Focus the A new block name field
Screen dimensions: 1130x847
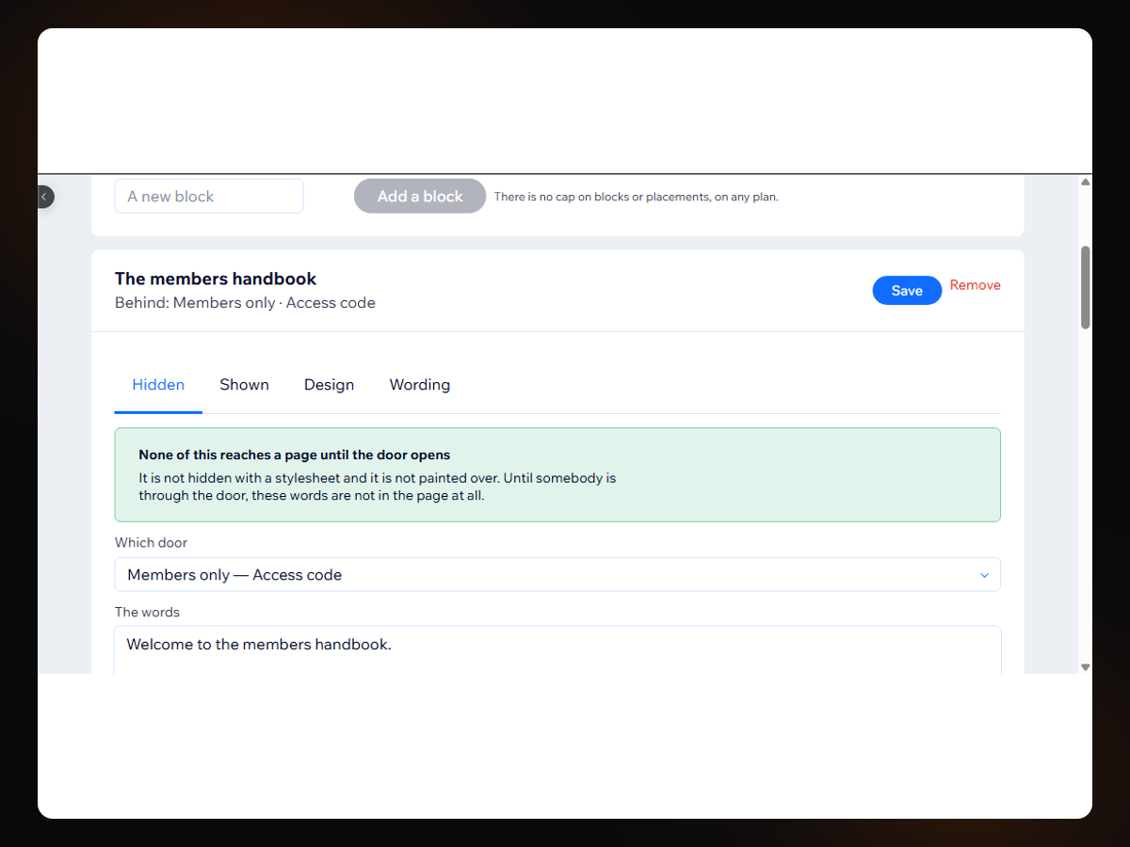(x=209, y=196)
